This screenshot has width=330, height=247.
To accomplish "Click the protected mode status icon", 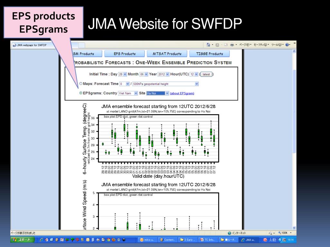I will tap(270, 233).
